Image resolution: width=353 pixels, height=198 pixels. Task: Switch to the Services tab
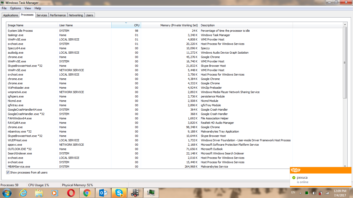(x=42, y=15)
